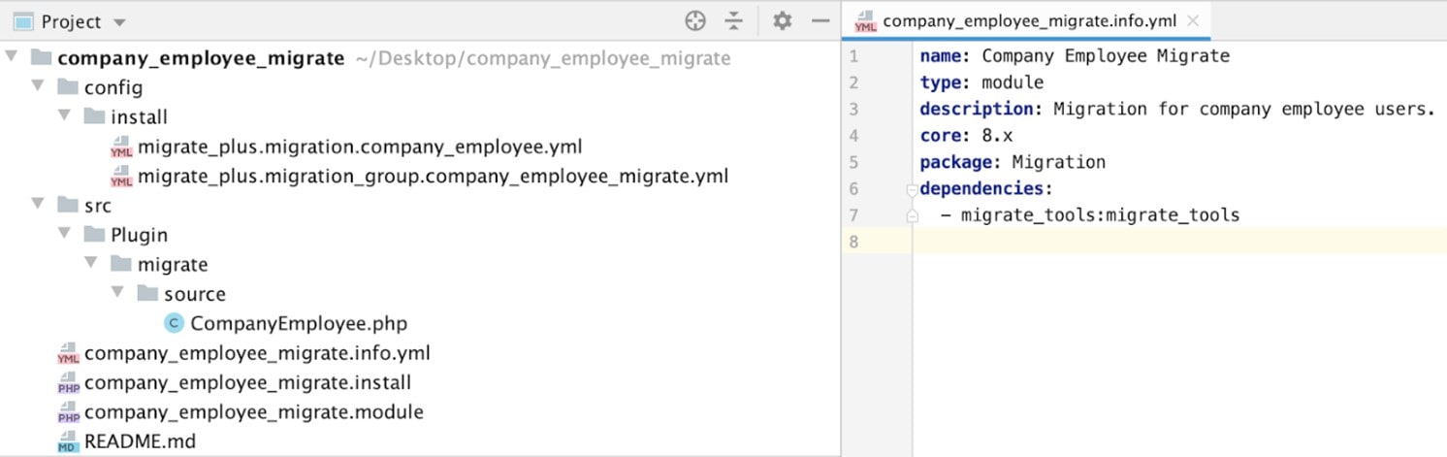Select the Plugin folder
This screenshot has width=1447, height=457.
point(139,235)
